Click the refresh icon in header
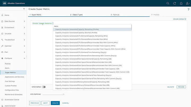 175,3
